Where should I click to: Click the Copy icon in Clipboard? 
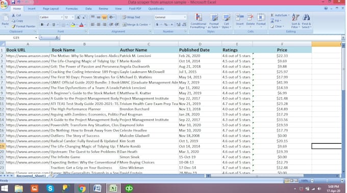13,21
